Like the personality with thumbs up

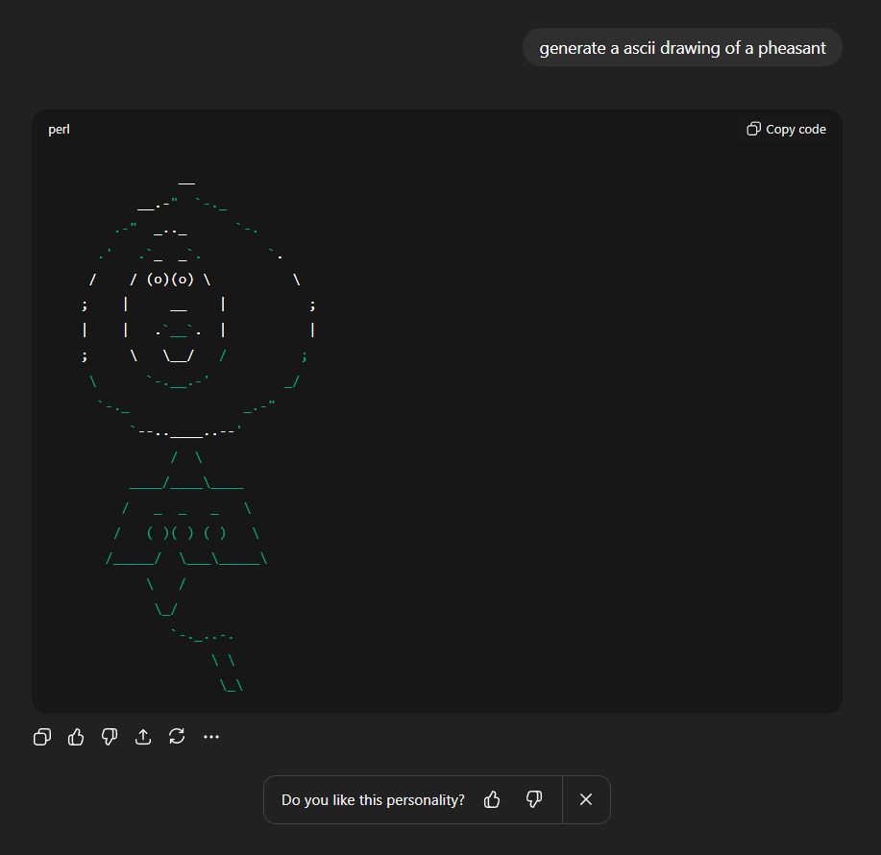(x=492, y=799)
